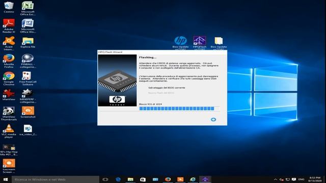326x183 pixels.
Task: Select the ice_video media file icon
Action: pos(28,130)
